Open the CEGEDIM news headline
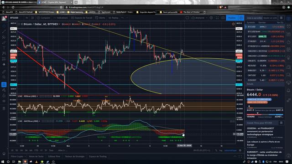292x164 pixels. pyautogui.click(x=260, y=131)
